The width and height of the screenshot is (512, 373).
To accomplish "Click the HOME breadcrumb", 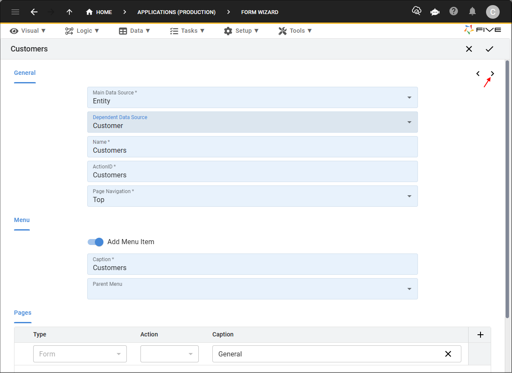I will (99, 12).
